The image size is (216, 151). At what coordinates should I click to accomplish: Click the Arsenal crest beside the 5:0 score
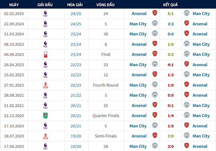pyautogui.click(x=187, y=94)
